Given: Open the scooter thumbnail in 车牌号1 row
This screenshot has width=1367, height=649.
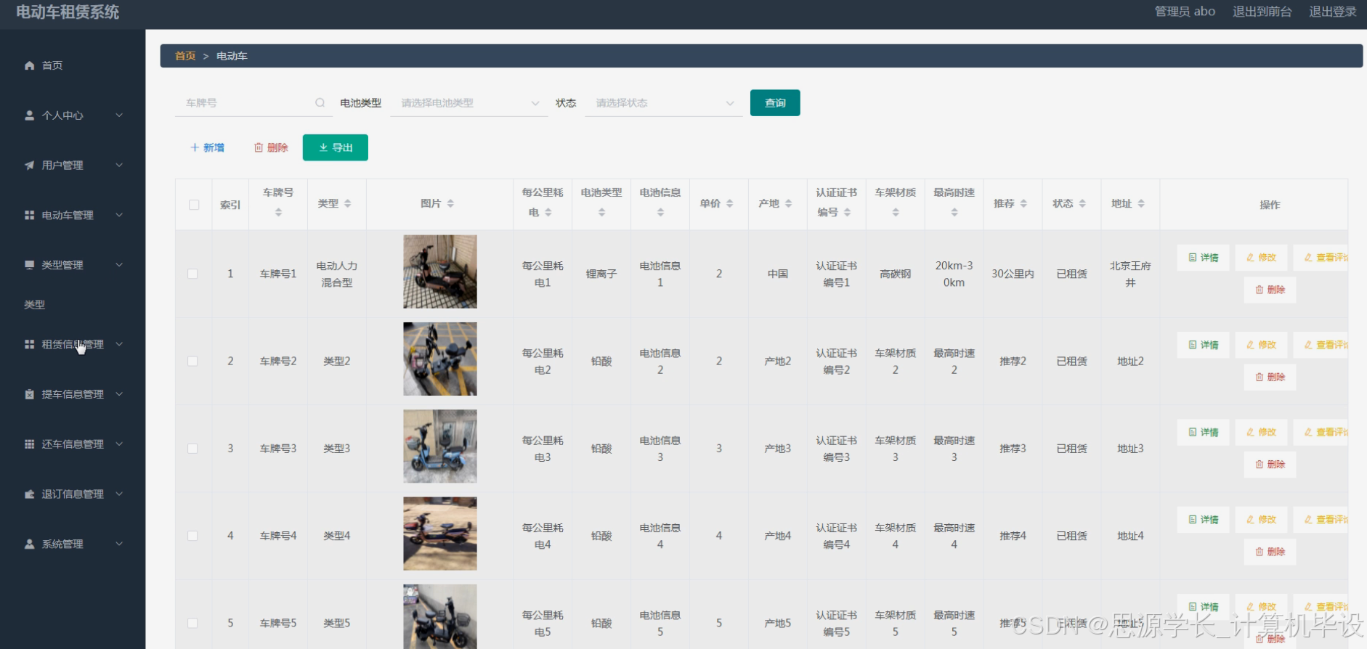Looking at the screenshot, I should pyautogui.click(x=440, y=272).
